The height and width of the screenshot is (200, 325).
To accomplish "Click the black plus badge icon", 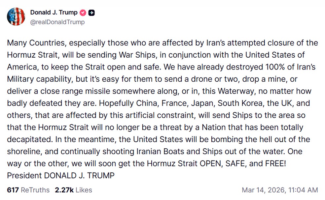I will tap(92, 13).
